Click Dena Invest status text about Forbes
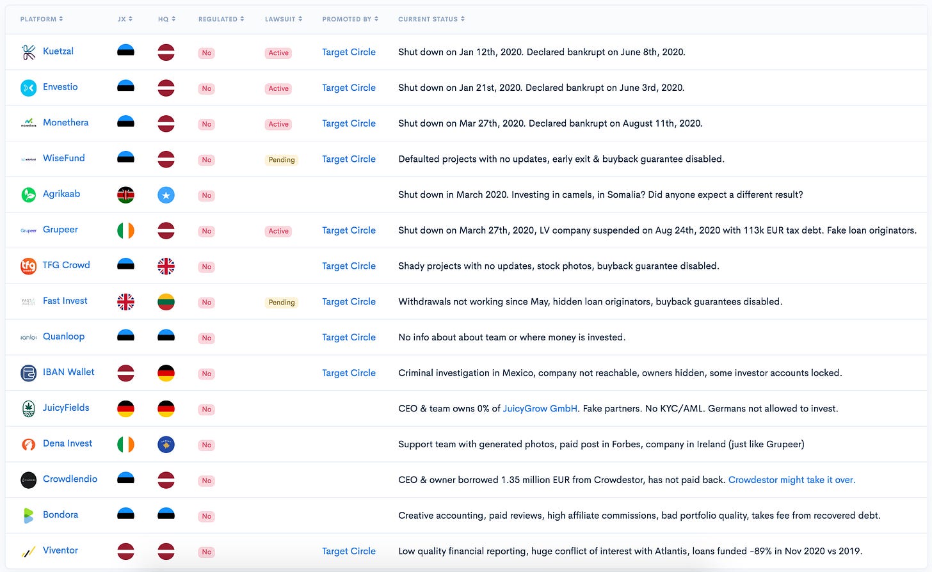Screen dimensions: 932x572 pyautogui.click(x=601, y=444)
